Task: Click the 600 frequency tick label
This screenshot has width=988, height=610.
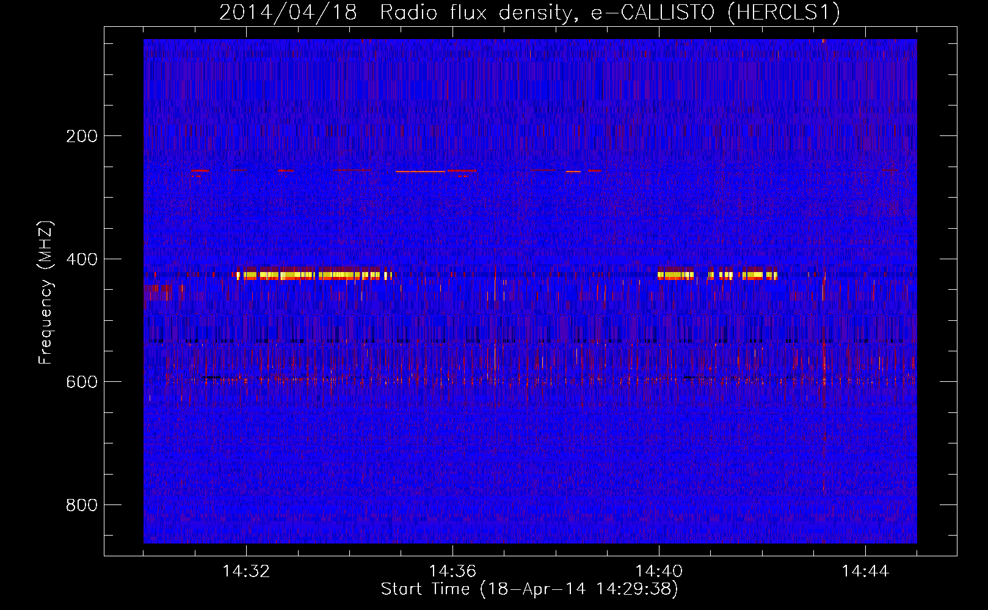Action: point(82,382)
